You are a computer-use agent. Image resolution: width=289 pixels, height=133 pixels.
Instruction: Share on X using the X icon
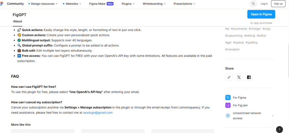click(x=239, y=77)
